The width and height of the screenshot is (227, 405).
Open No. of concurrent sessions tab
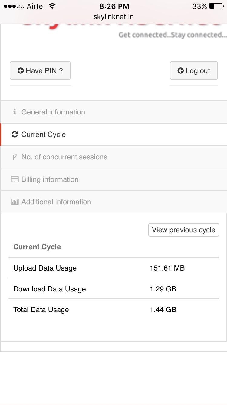64,157
